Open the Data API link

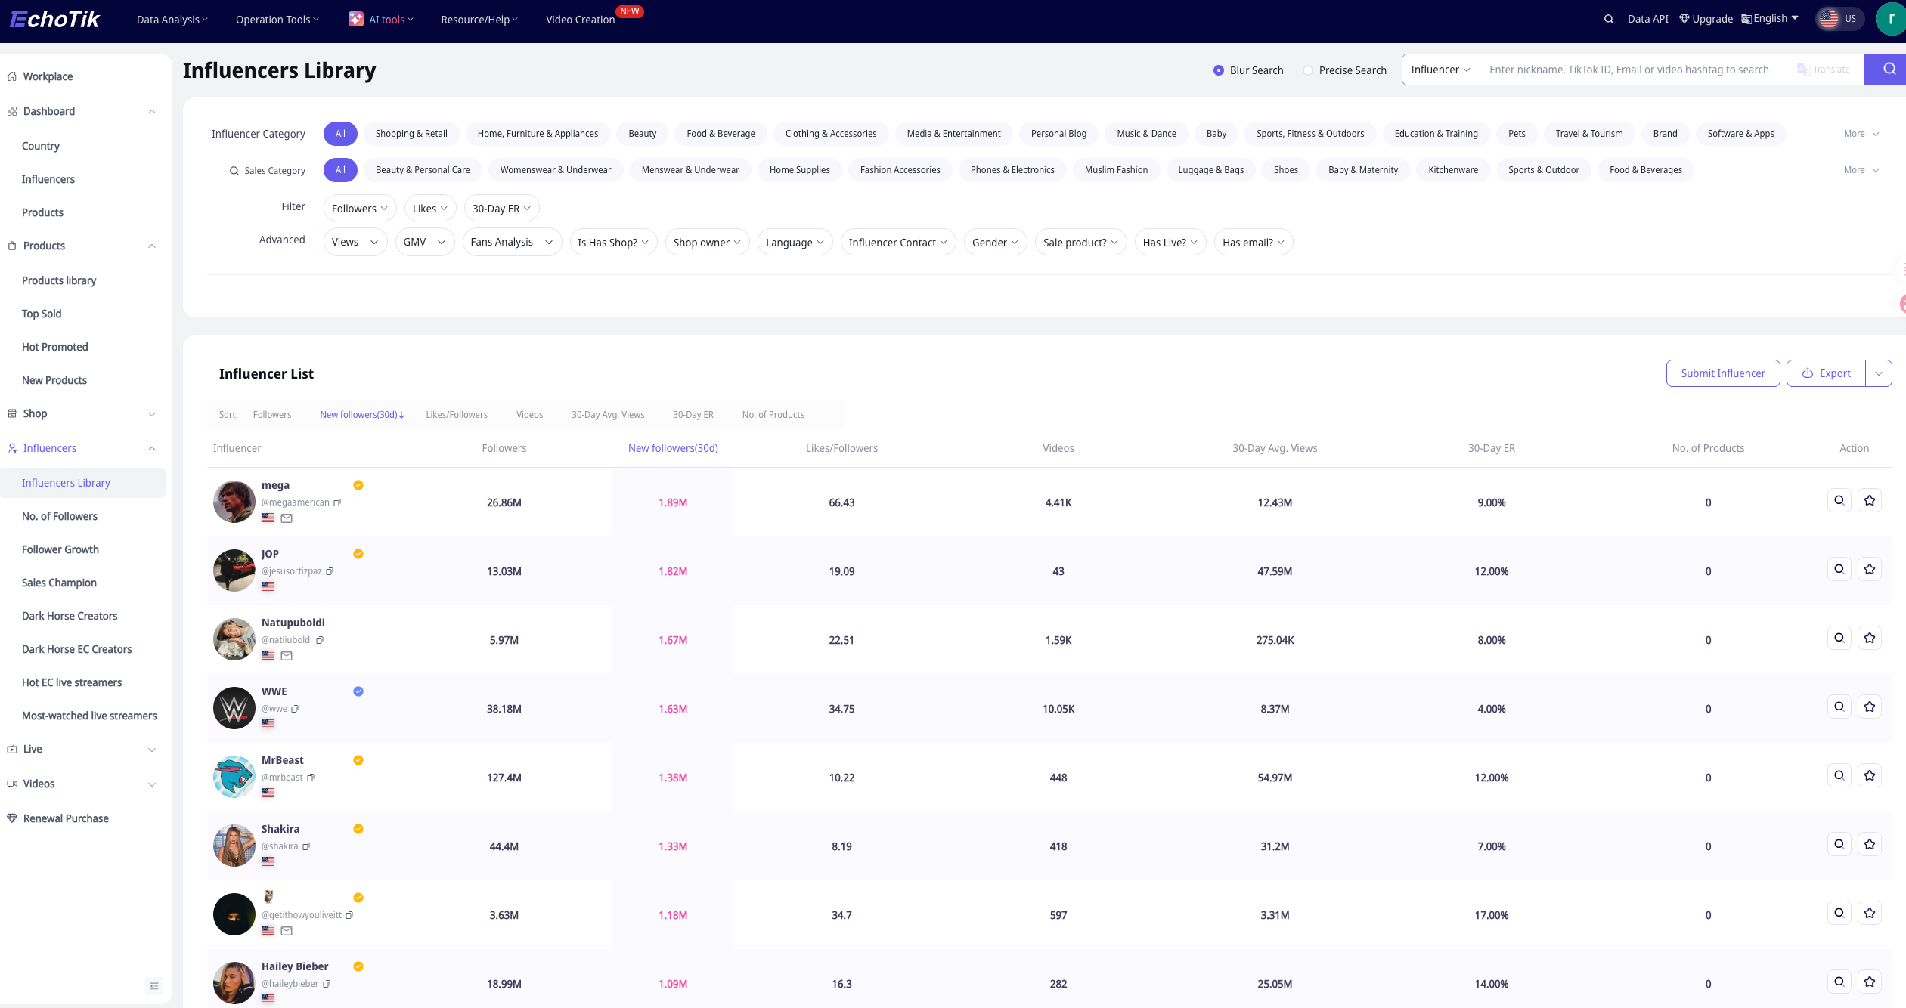[1648, 19]
